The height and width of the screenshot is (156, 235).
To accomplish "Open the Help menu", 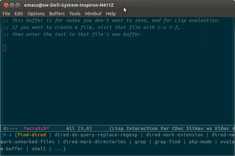I will [x=111, y=14].
